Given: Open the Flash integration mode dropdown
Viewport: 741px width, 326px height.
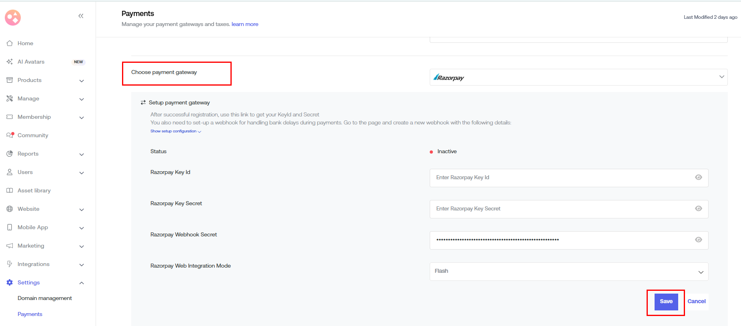Looking at the screenshot, I should click(569, 272).
